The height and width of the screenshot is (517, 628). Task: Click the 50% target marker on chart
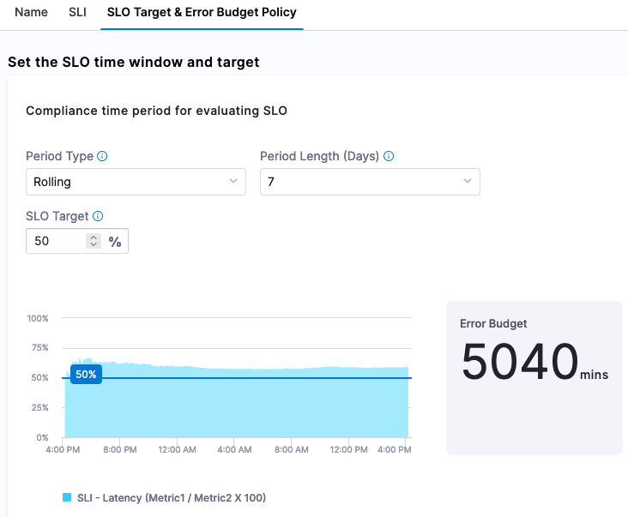[86, 375]
